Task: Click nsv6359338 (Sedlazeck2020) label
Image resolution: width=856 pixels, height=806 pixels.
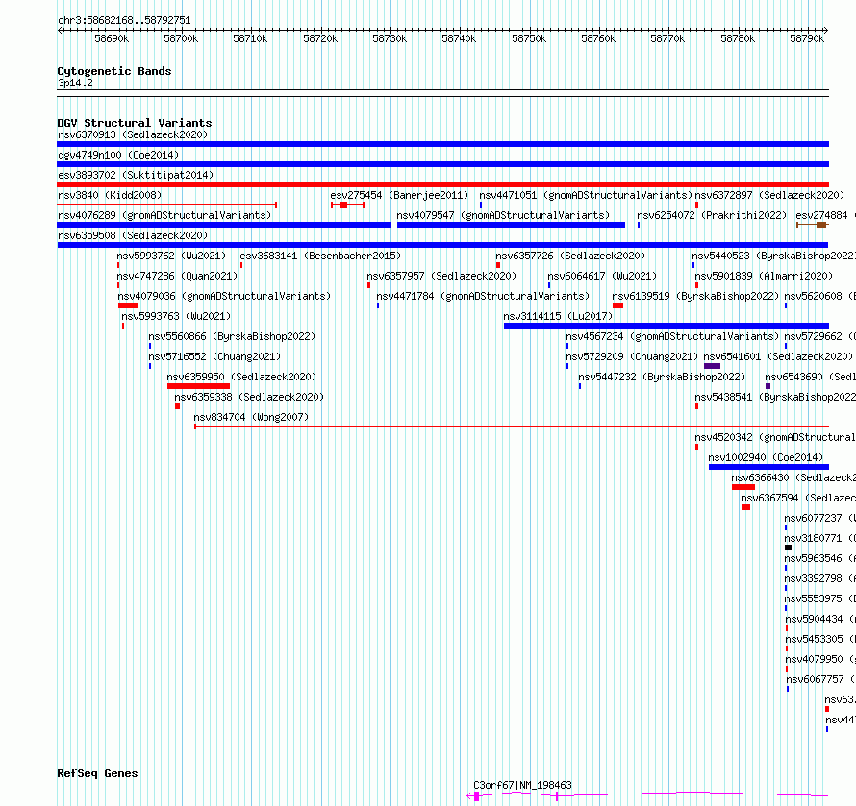Action: [249, 397]
